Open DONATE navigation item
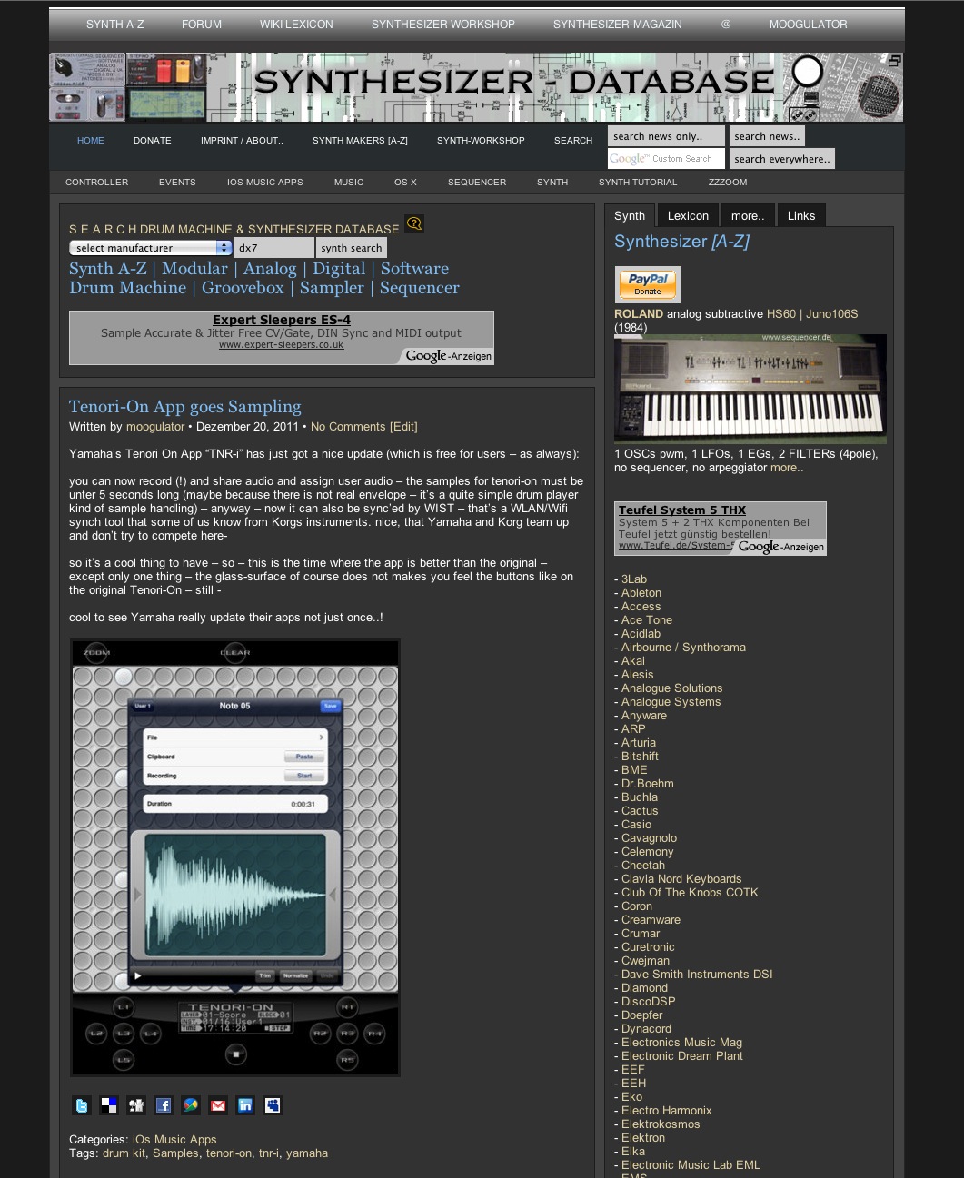 153,141
